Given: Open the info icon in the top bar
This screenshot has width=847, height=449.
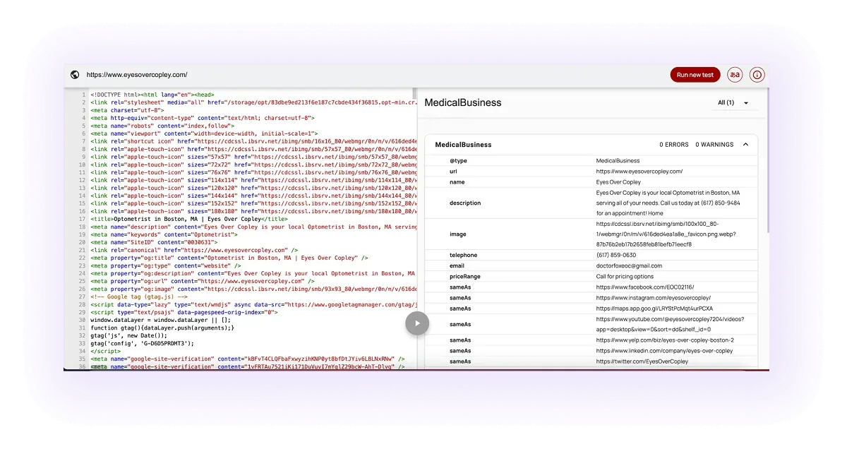Looking at the screenshot, I should pos(757,75).
